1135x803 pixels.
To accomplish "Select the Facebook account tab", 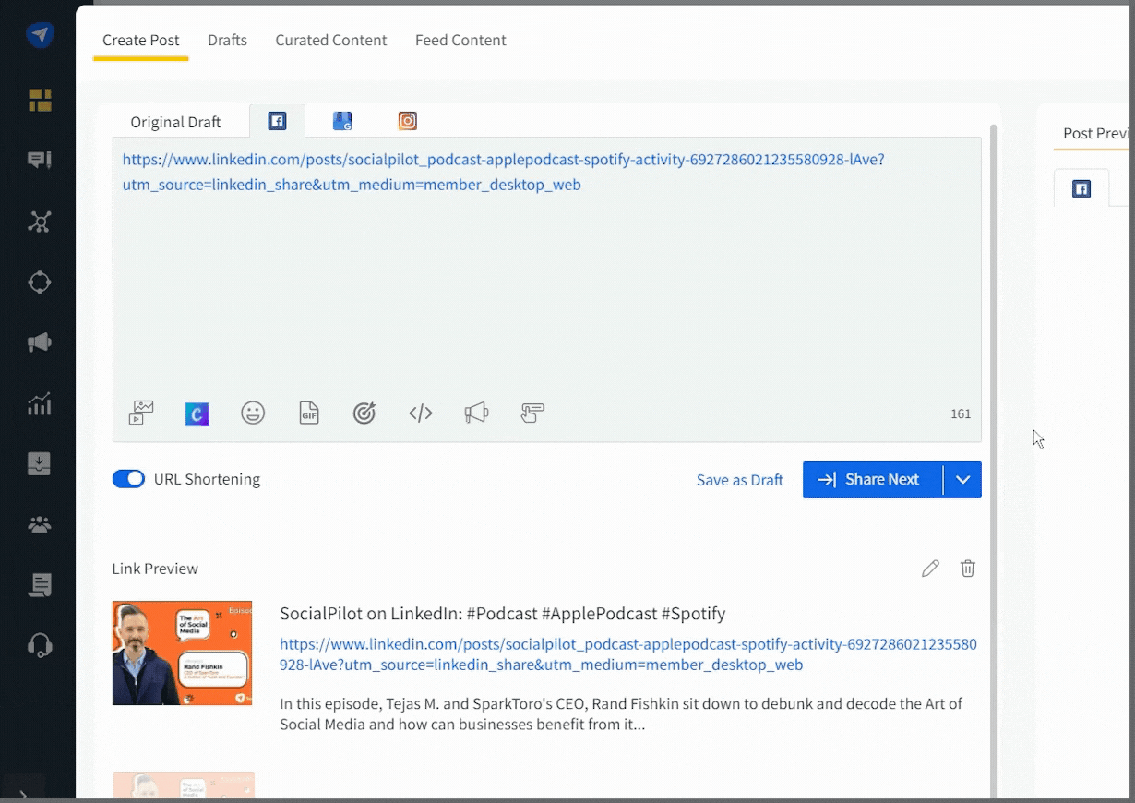I will click(277, 120).
